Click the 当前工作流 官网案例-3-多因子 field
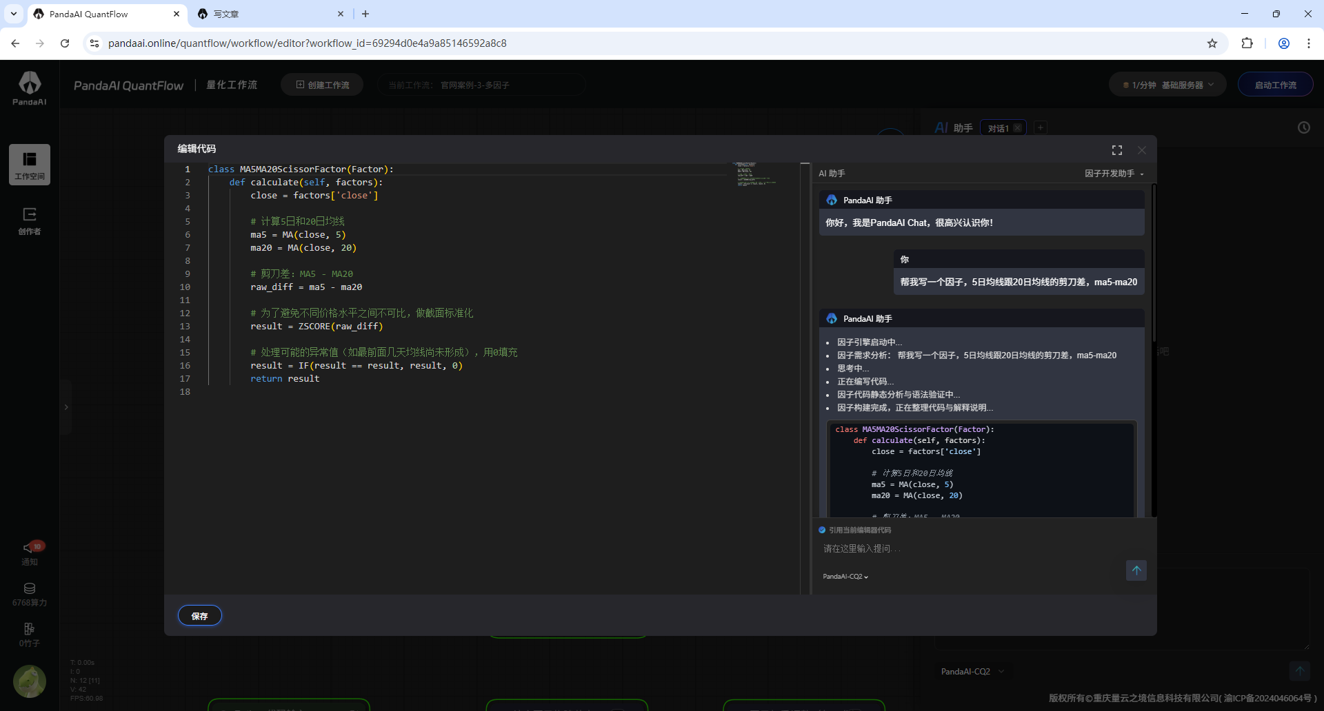Viewport: 1324px width, 711px height. coord(481,85)
